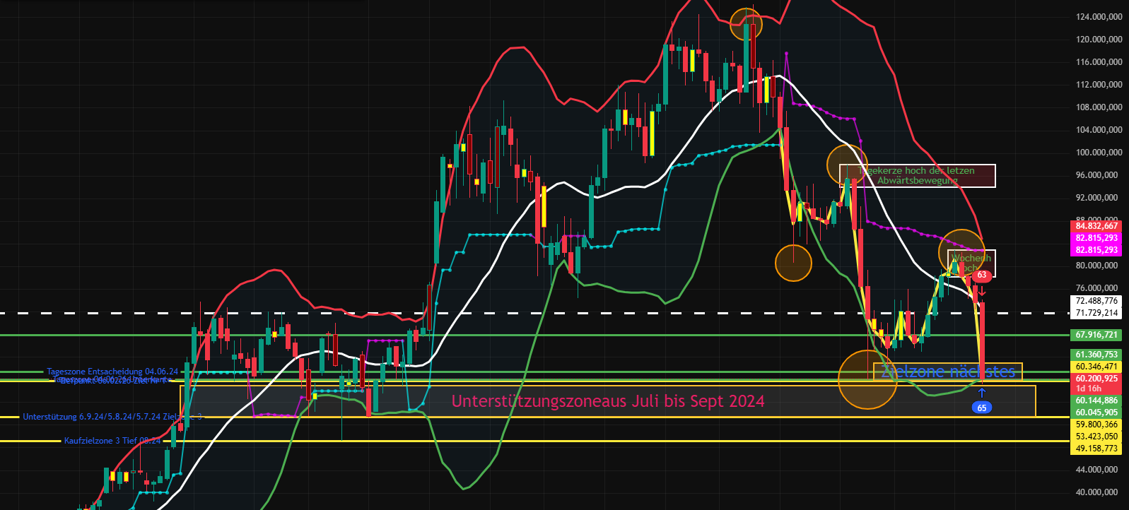Click the 1d 16h candle countdown label

[x=1089, y=389]
